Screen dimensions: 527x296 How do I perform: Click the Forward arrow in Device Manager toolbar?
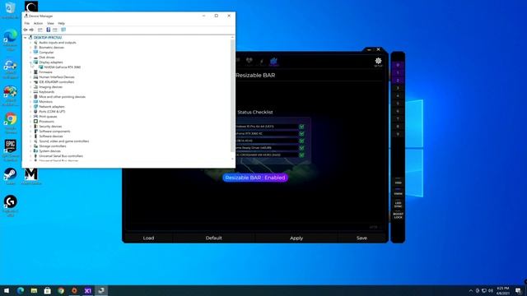point(31,30)
